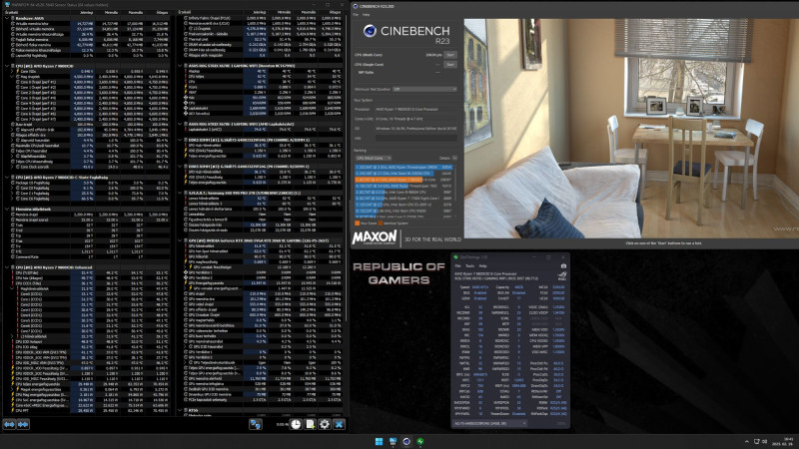Reset sensor min/max with clock icon
Image resolution: width=799 pixels, height=449 pixels.
pyautogui.click(x=296, y=424)
